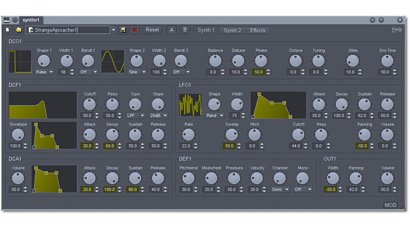410x230 pixels.
Task: Toggle the B preset comparison button
Action: point(185,30)
